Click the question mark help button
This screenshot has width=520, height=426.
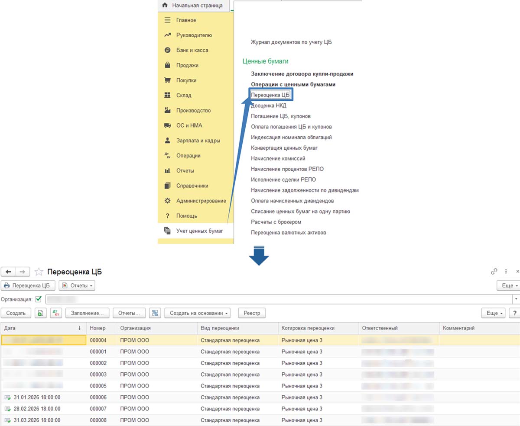[x=514, y=313]
